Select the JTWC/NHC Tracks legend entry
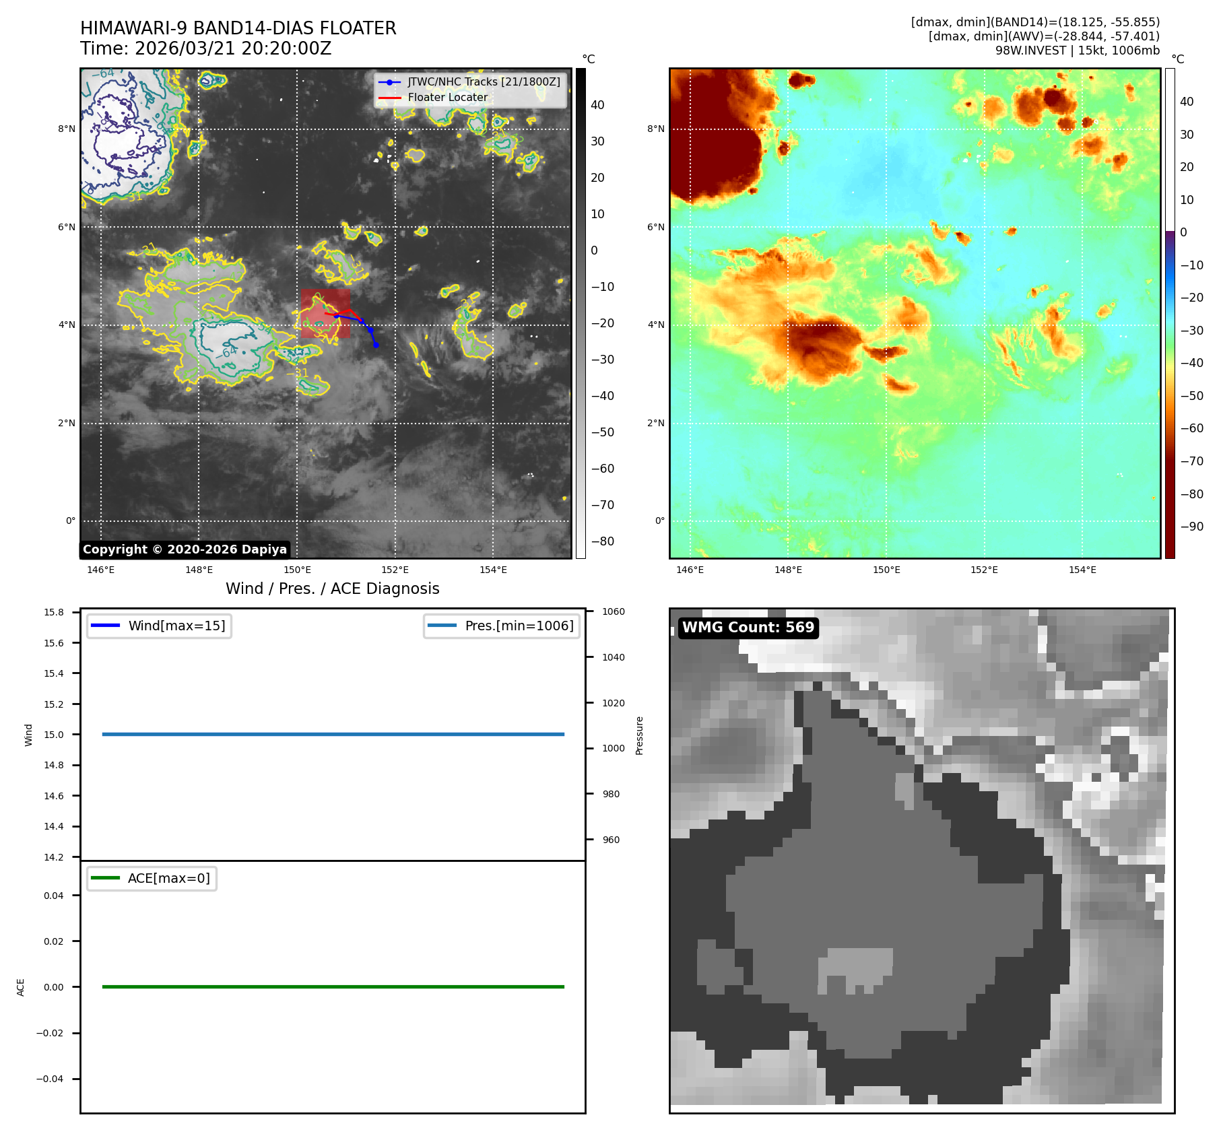The width and height of the screenshot is (1221, 1138). (484, 82)
